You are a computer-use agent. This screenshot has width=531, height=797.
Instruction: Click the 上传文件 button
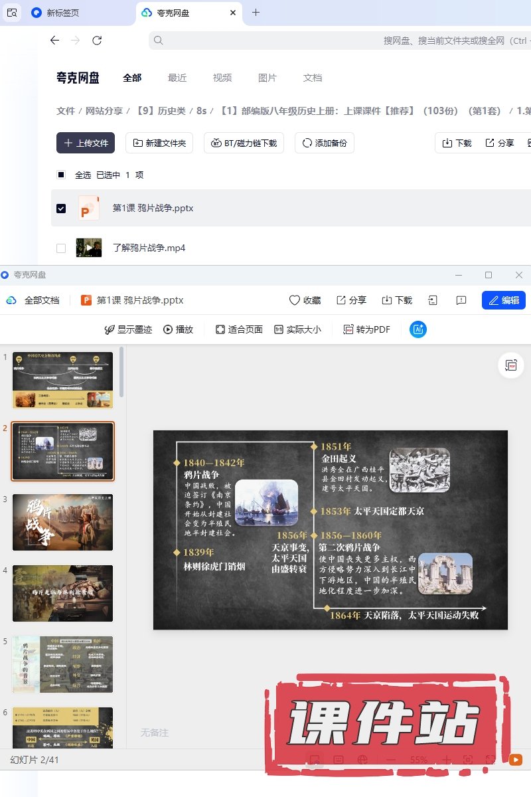[86, 143]
